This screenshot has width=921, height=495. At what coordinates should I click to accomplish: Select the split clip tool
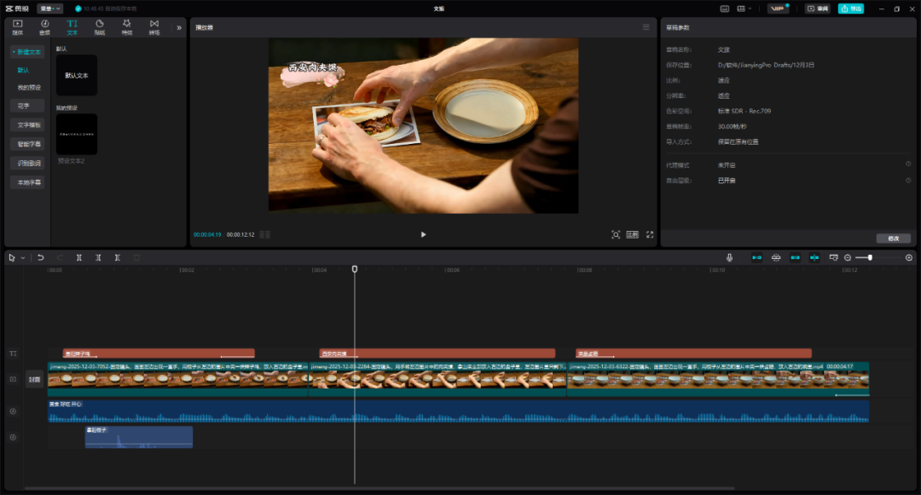[x=79, y=257]
